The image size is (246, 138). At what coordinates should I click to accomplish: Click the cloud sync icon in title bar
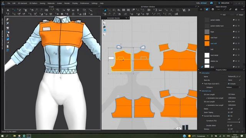(x=211, y=3)
